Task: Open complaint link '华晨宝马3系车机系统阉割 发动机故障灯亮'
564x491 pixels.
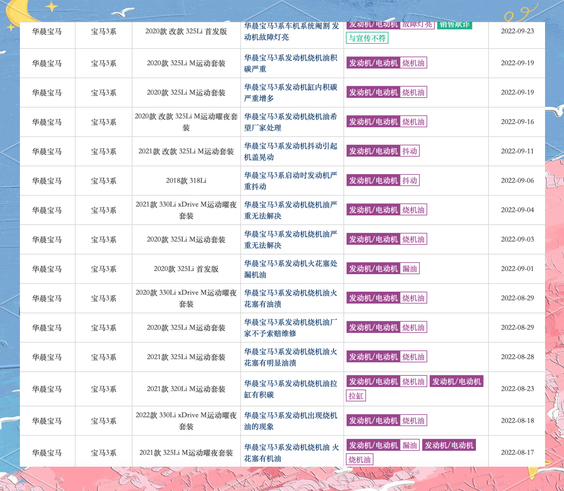Action: click(x=291, y=31)
